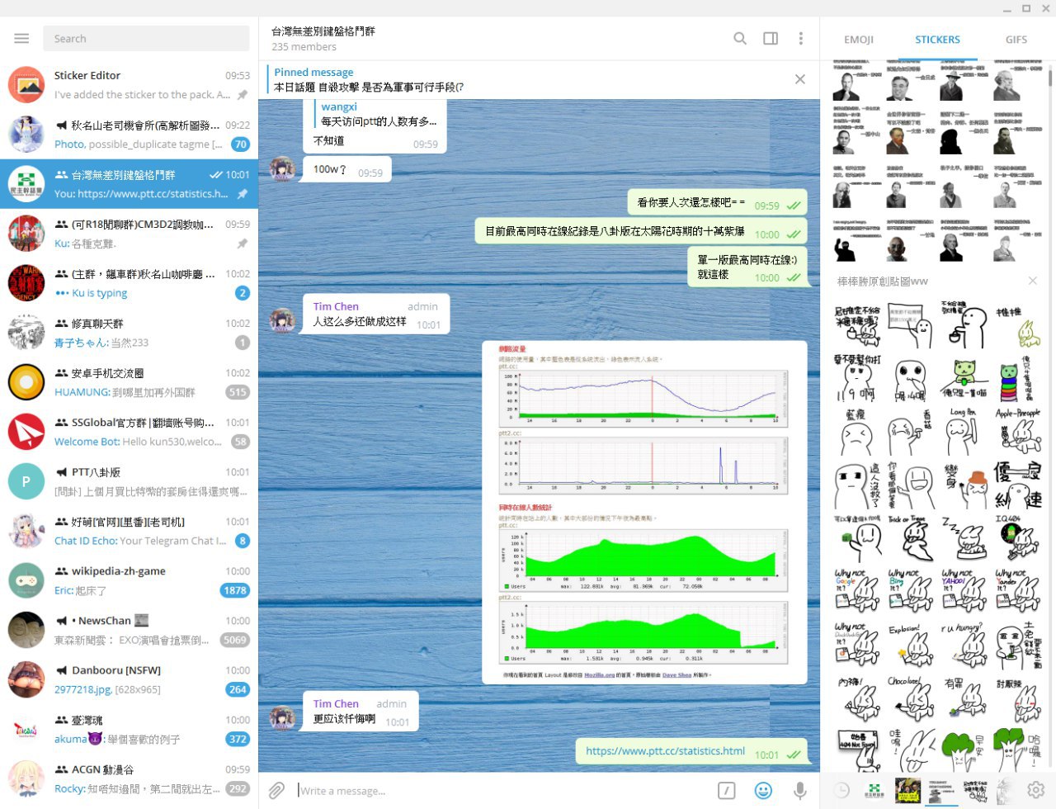Open the hamburger main menu

click(x=21, y=39)
